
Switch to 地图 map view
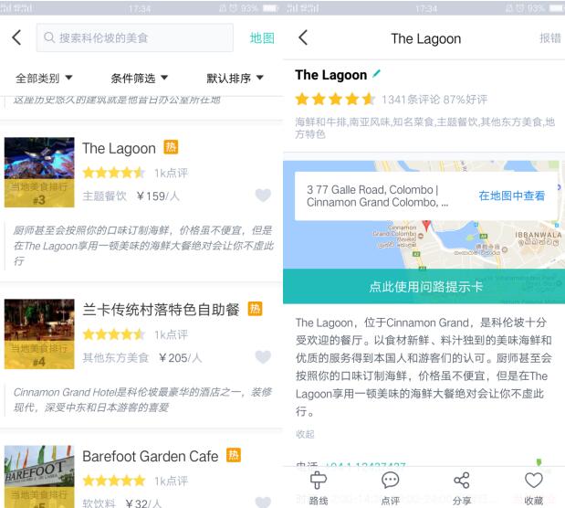[262, 38]
